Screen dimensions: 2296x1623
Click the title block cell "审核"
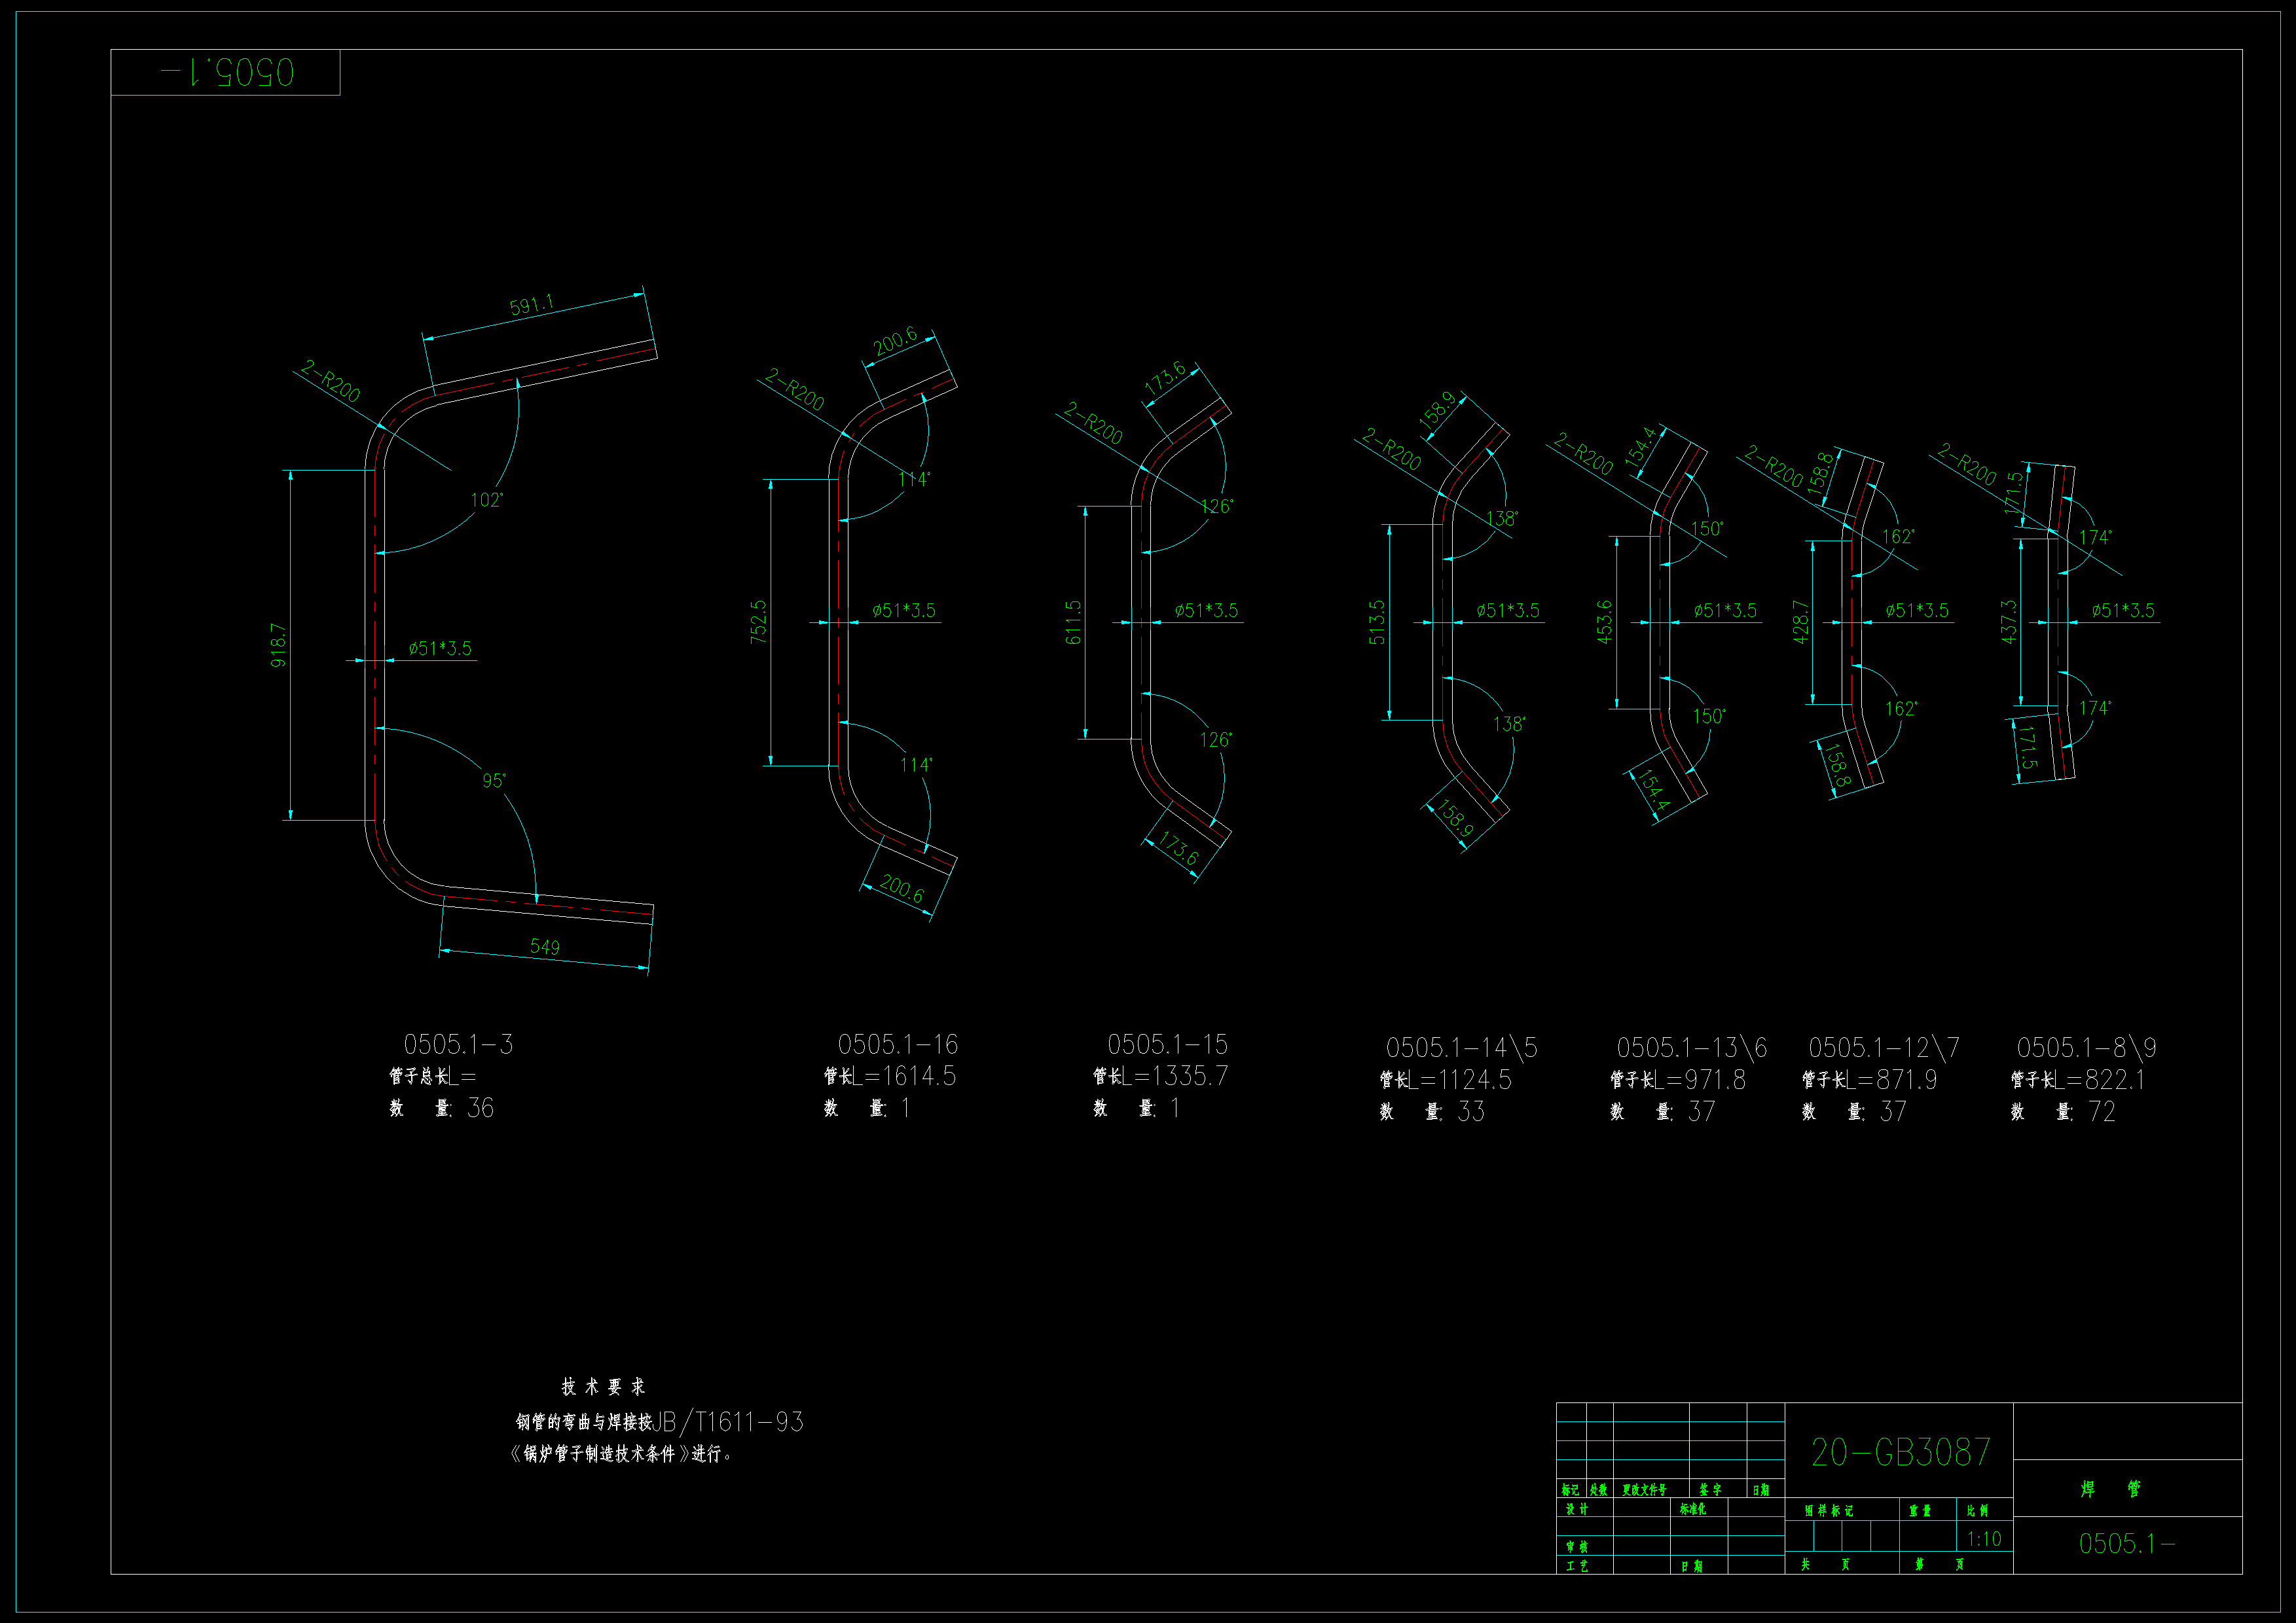point(1577,1547)
